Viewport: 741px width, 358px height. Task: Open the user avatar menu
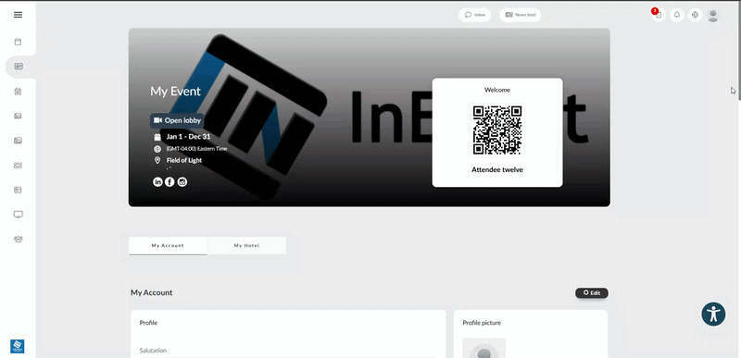[713, 15]
